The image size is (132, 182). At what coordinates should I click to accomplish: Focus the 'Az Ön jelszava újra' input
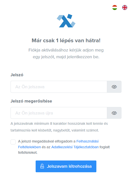tap(59, 113)
